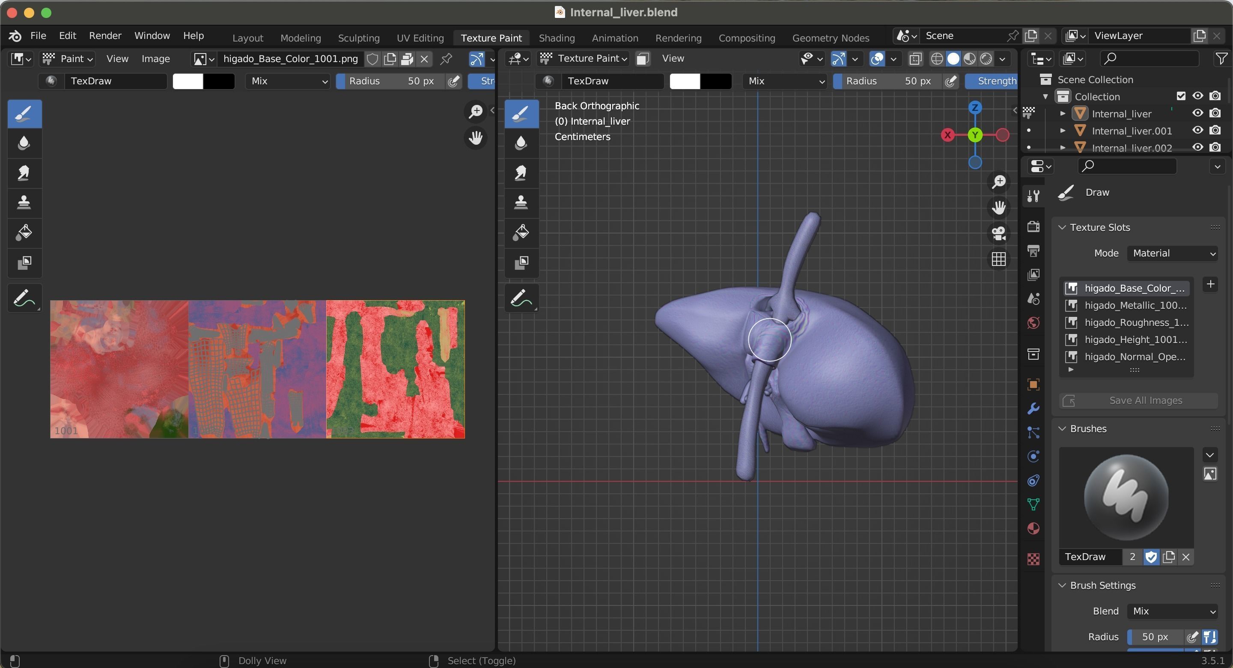Open the Image menu in image editor

155,58
